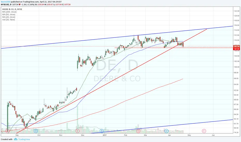Click the C:107.54 close value in header
The image size is (241, 142).
tap(66, 5)
